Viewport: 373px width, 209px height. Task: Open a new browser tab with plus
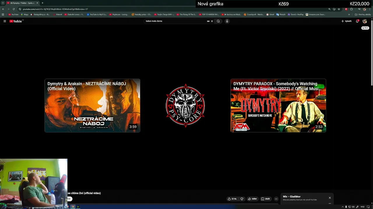pos(42,3)
